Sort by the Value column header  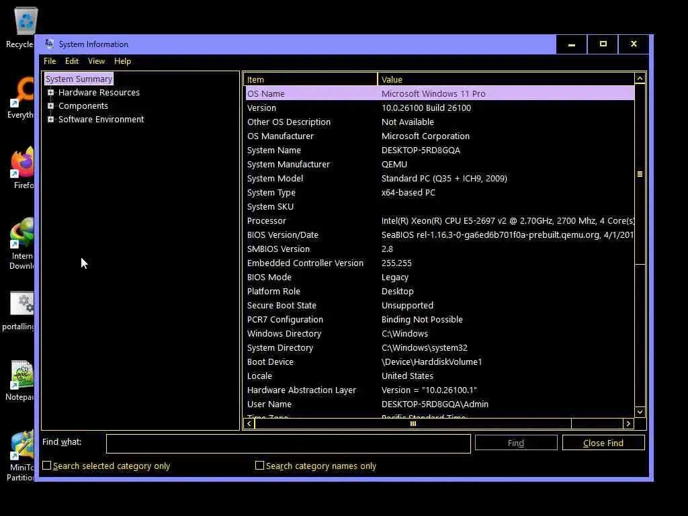(505, 79)
